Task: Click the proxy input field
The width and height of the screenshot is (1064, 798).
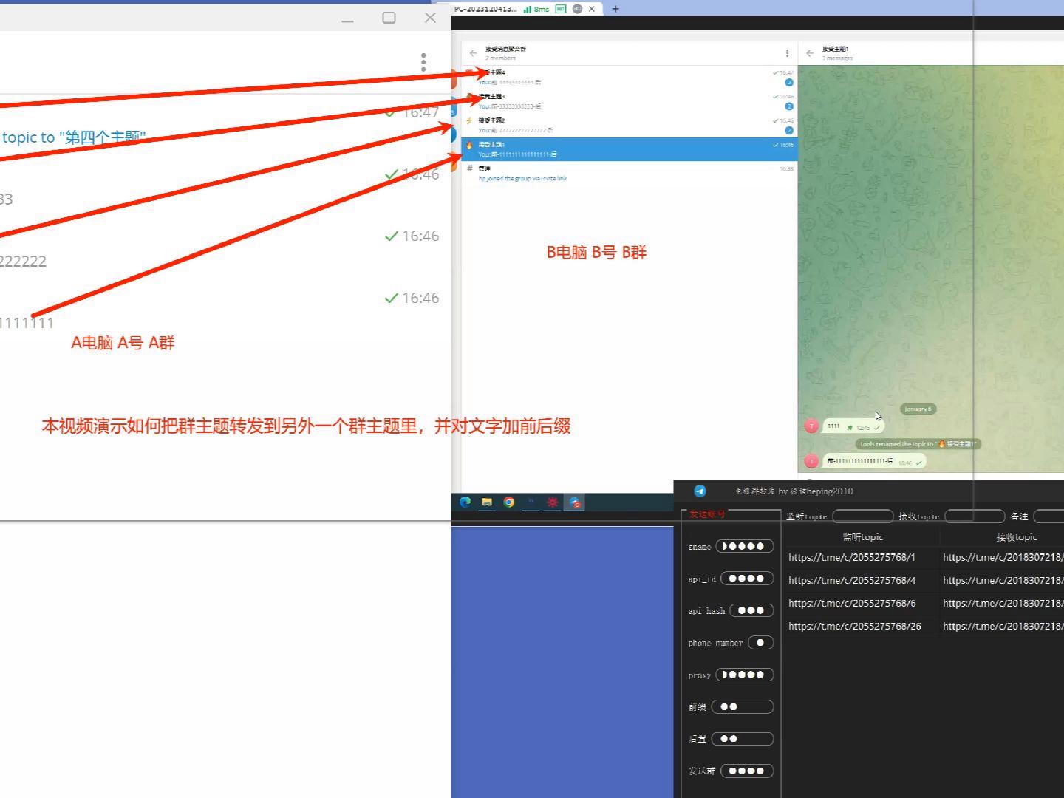Action: point(744,675)
